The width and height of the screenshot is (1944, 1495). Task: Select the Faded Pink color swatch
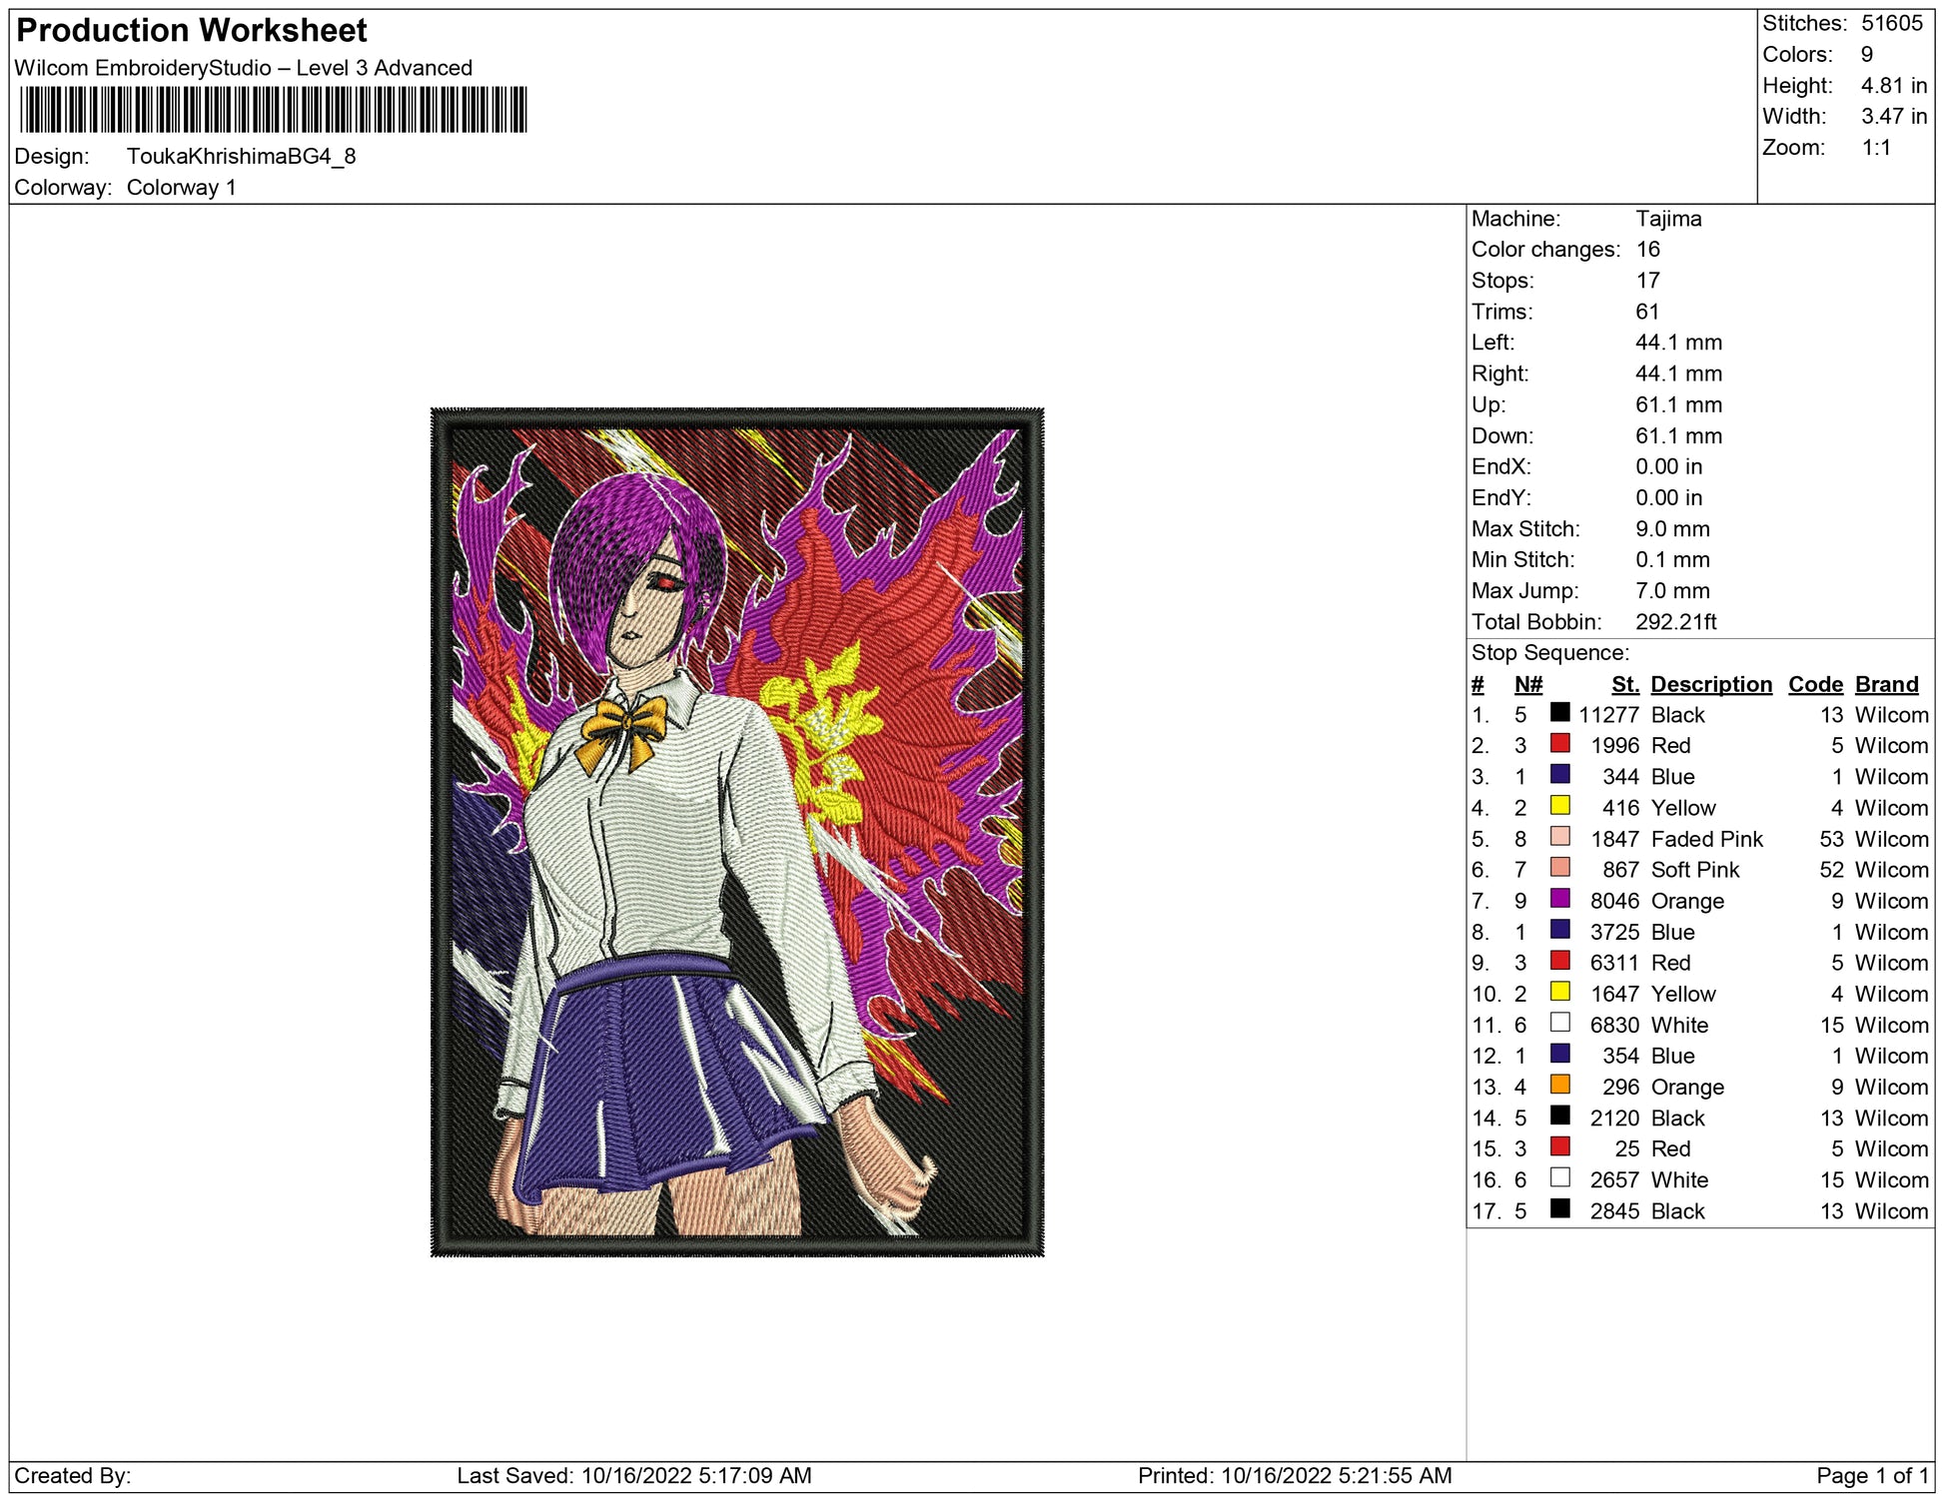point(1559,837)
